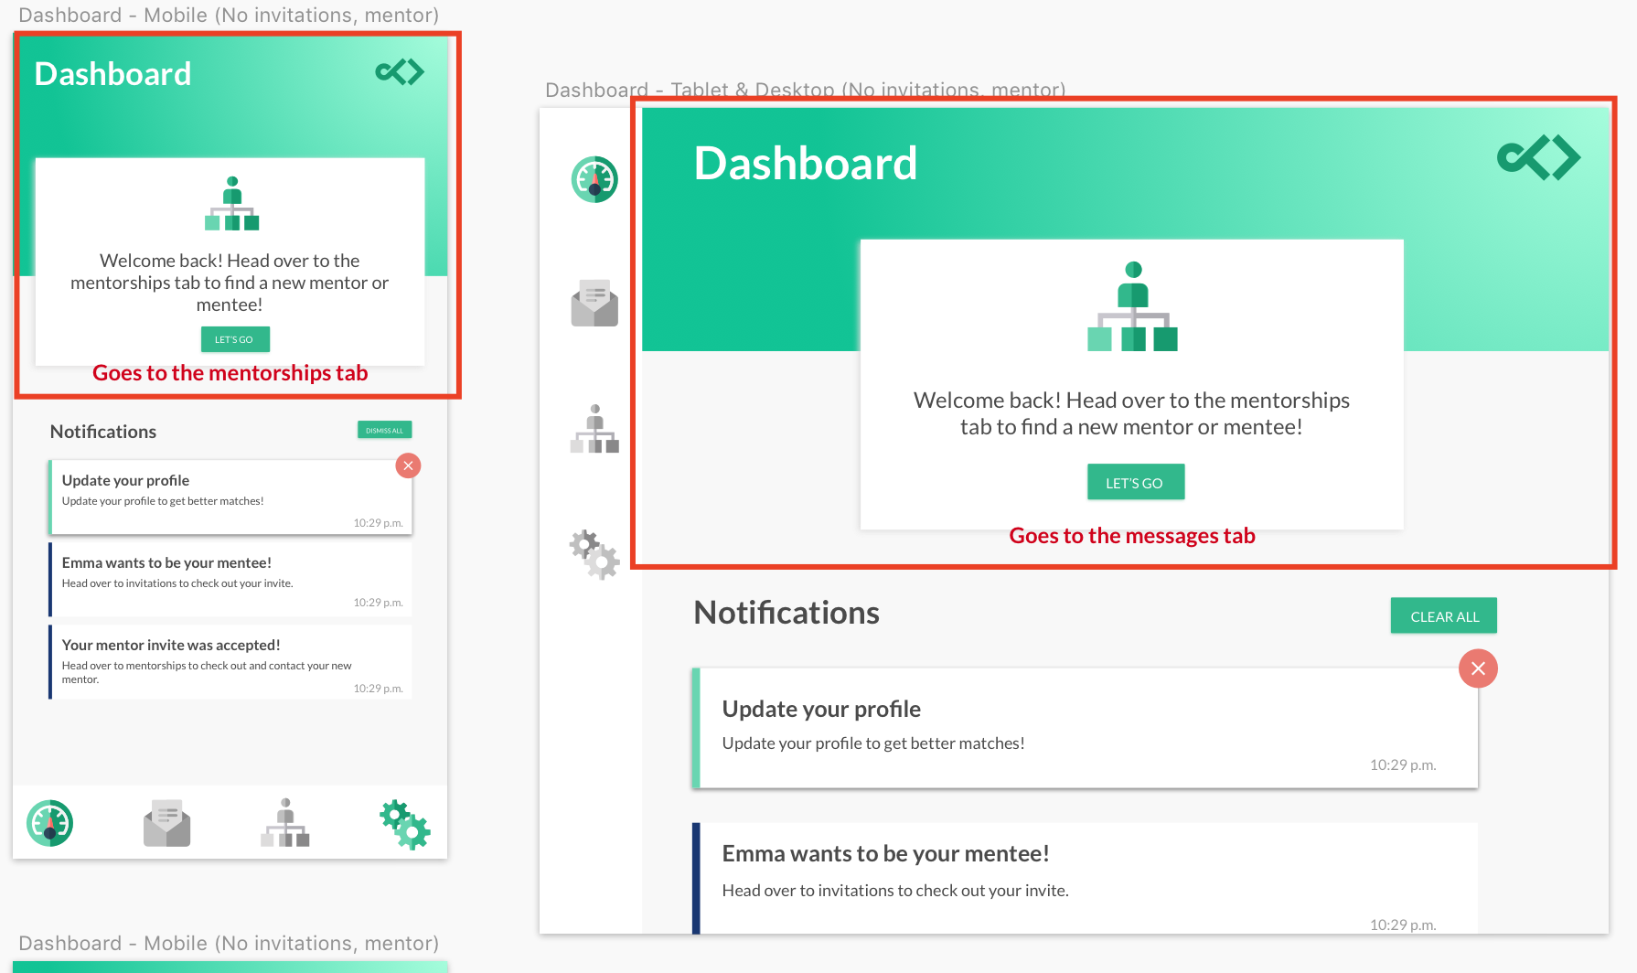1637x973 pixels.
Task: Click the app logo in the mobile Dashboard header
Action: coord(399,71)
